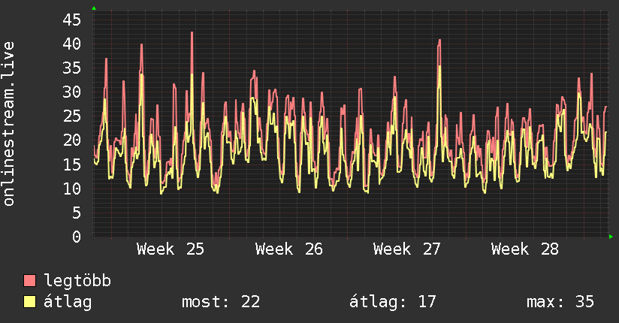The height and width of the screenshot is (323, 619).
Task: Click the green arrow at x-axis end
Action: pyautogui.click(x=611, y=237)
